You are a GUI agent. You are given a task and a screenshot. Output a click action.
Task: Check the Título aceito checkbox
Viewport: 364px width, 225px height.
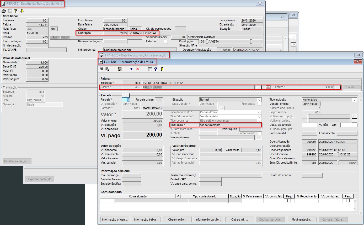pos(260,104)
